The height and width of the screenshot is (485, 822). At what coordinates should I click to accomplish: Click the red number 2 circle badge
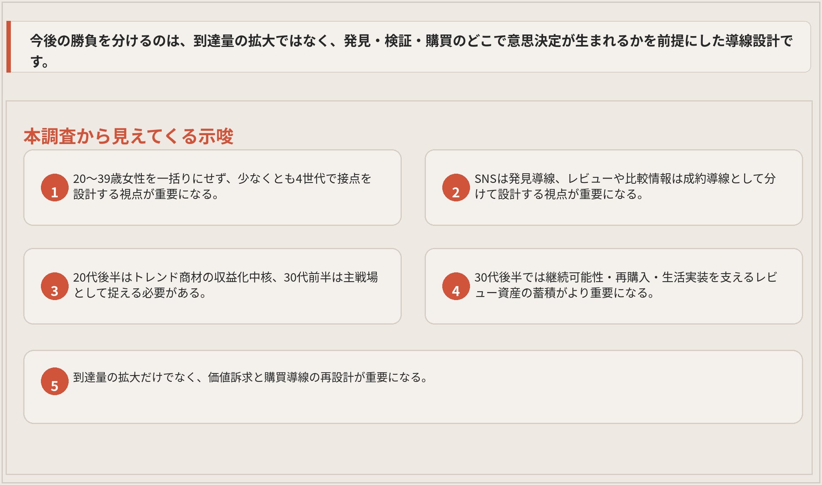pyautogui.click(x=456, y=188)
